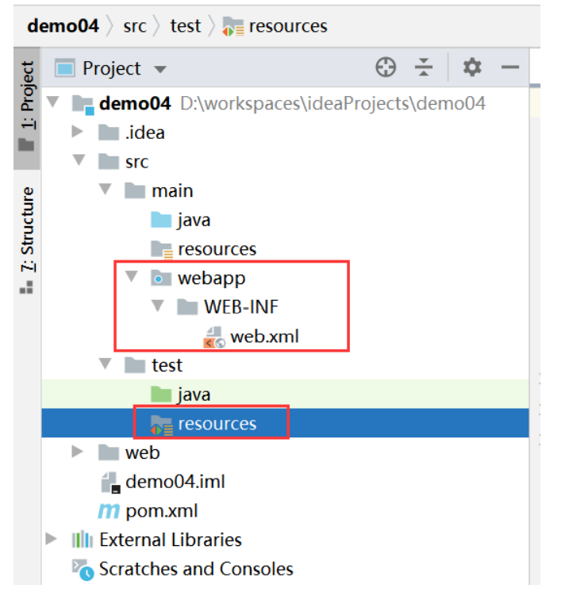This screenshot has height=600, width=573.
Task: Expand the web folder arrow
Action: [77, 451]
